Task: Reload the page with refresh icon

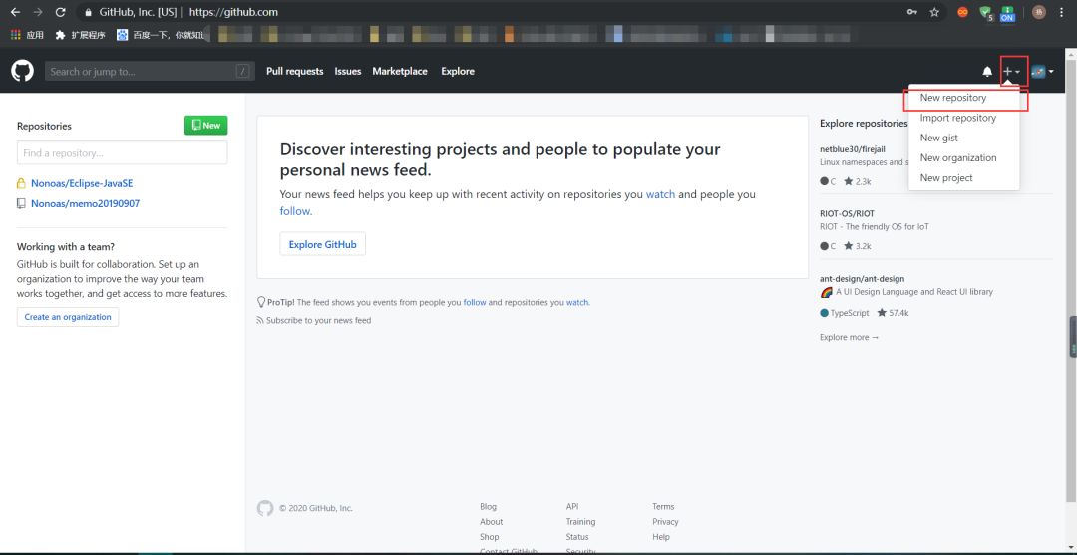Action: (60, 12)
